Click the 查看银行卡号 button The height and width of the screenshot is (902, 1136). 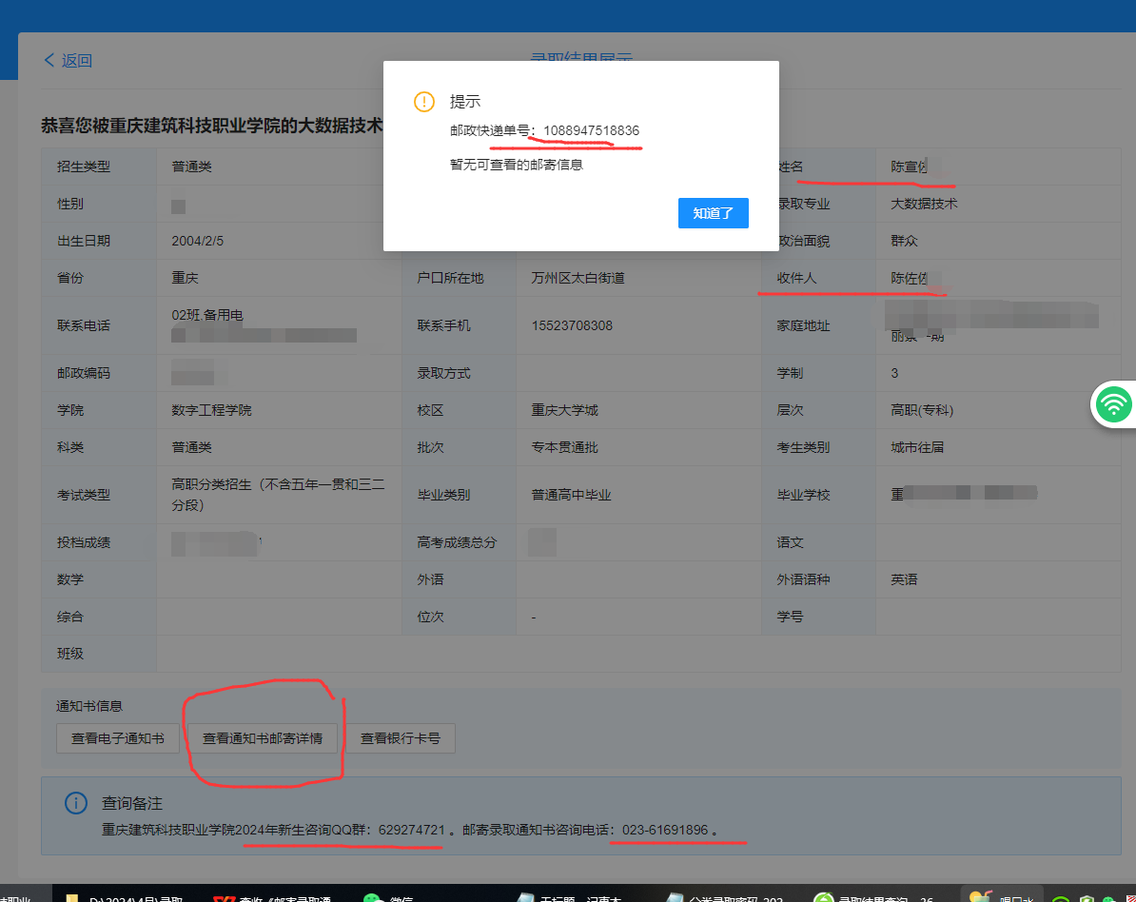(401, 738)
